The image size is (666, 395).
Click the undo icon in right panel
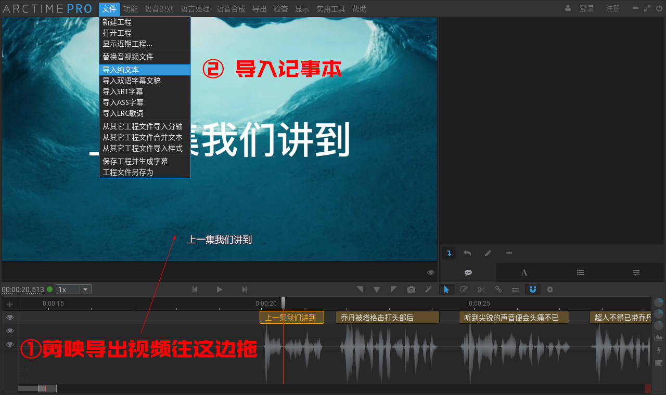click(467, 253)
